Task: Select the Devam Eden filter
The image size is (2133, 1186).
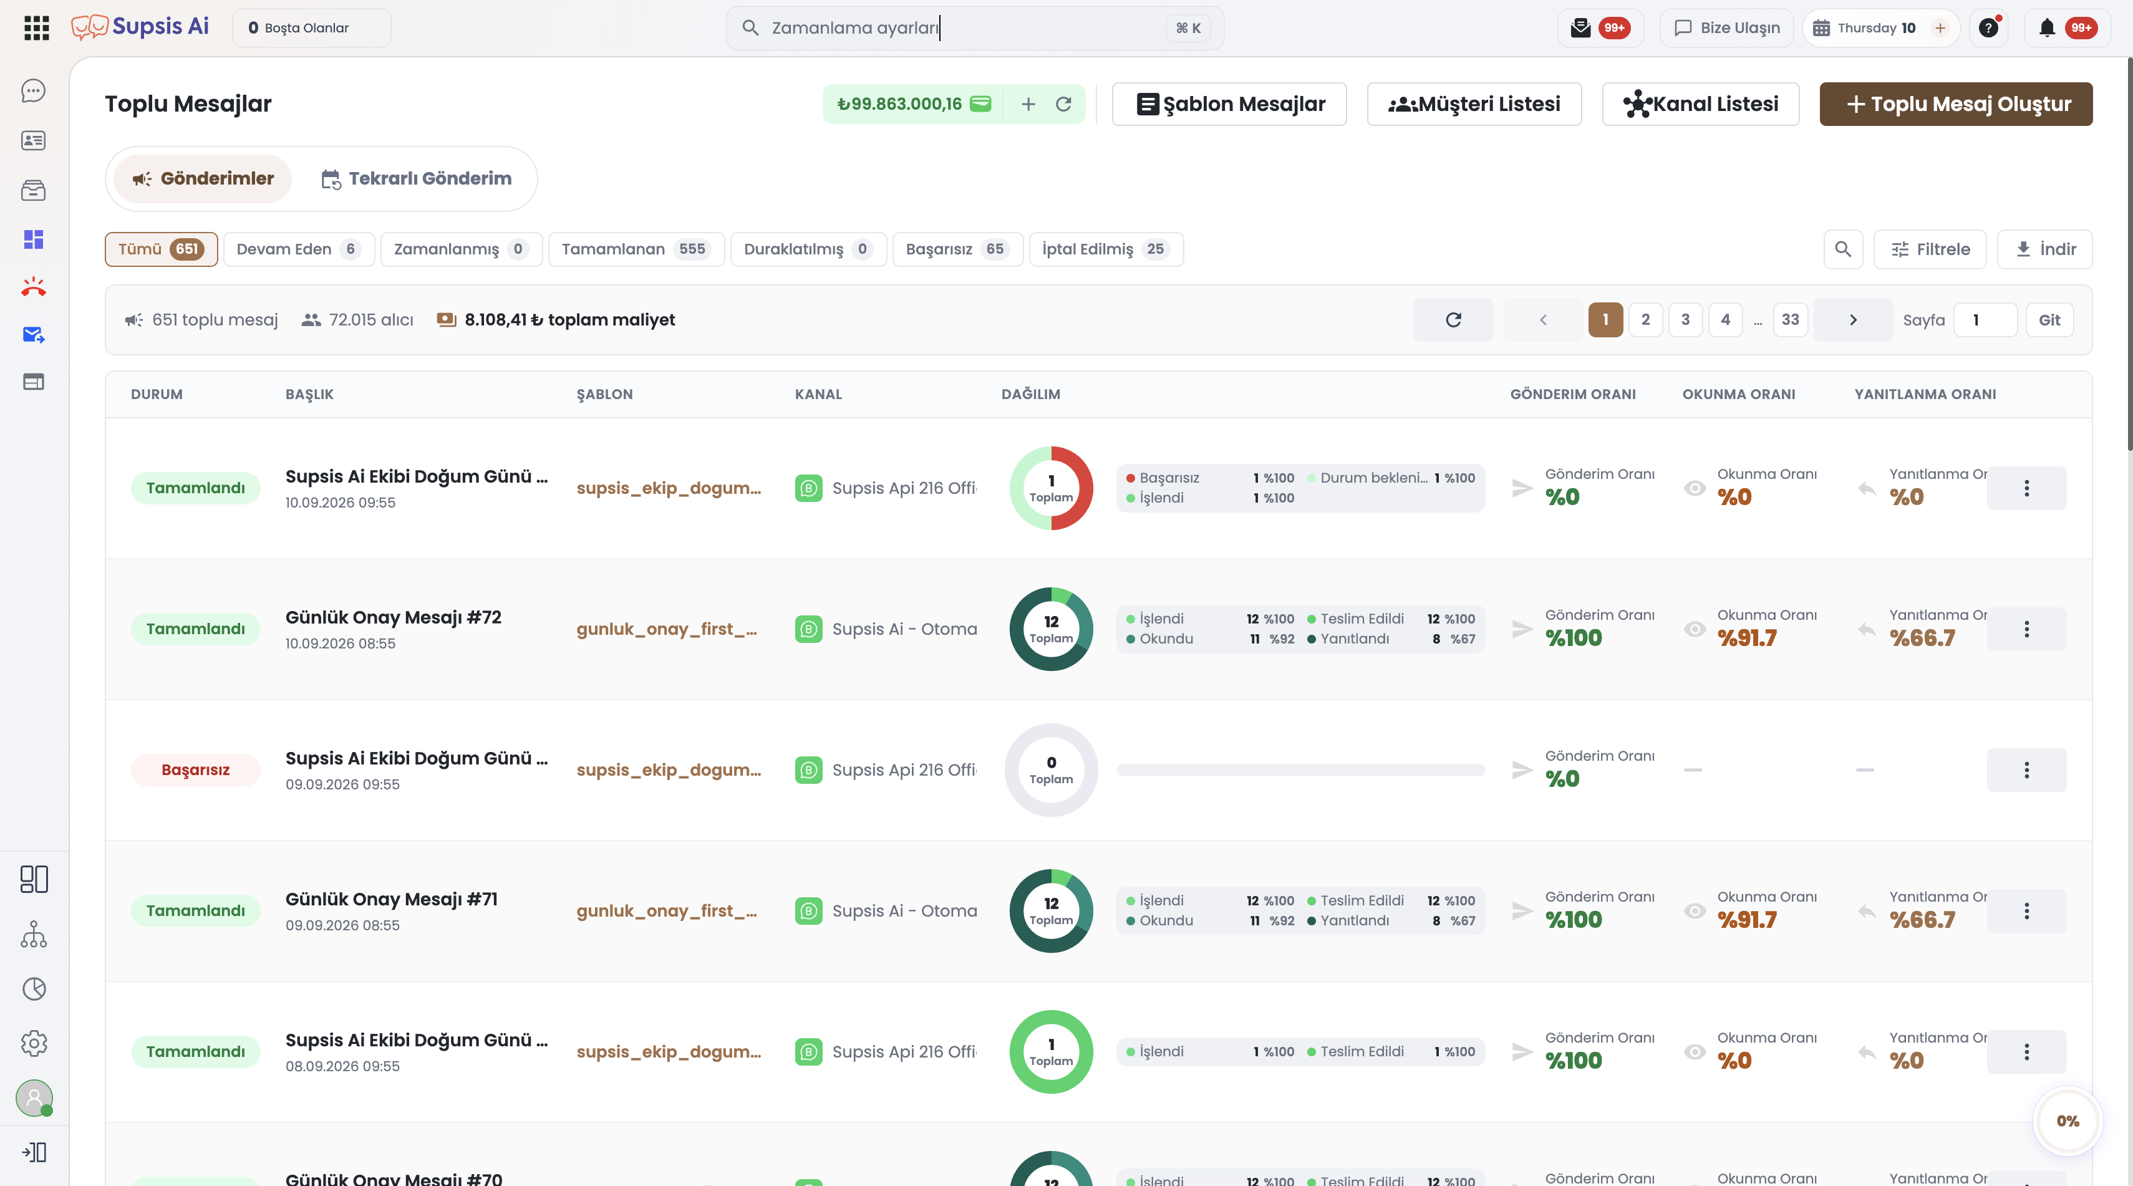Action: pos(299,249)
